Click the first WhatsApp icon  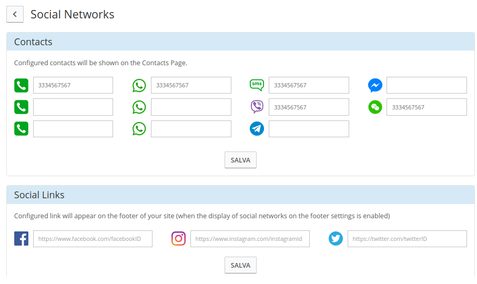[x=139, y=85]
